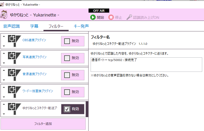Click description ゆかりねっとで認識した内容を
Viewport: 204px width, 131px height.
pyautogui.click(x=130, y=54)
